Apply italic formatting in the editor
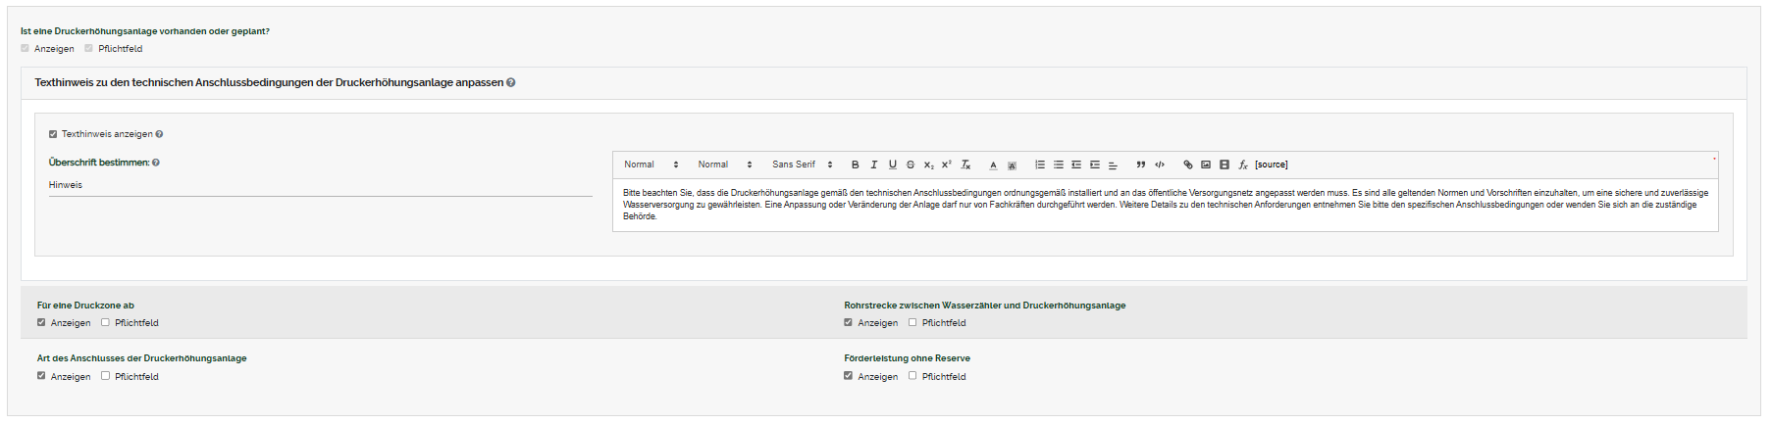This screenshot has height=424, width=1772. pos(873,165)
